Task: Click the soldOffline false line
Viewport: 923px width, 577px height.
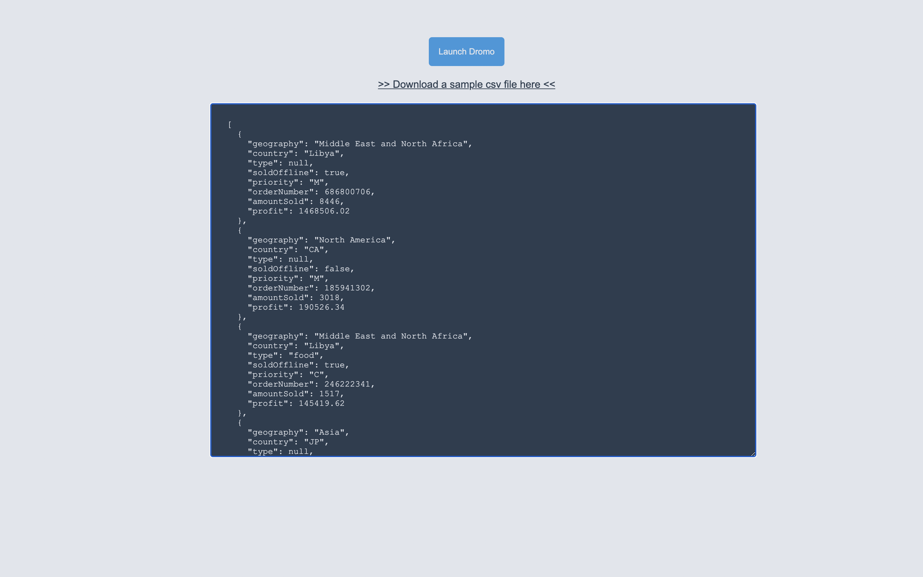Action: click(x=301, y=269)
